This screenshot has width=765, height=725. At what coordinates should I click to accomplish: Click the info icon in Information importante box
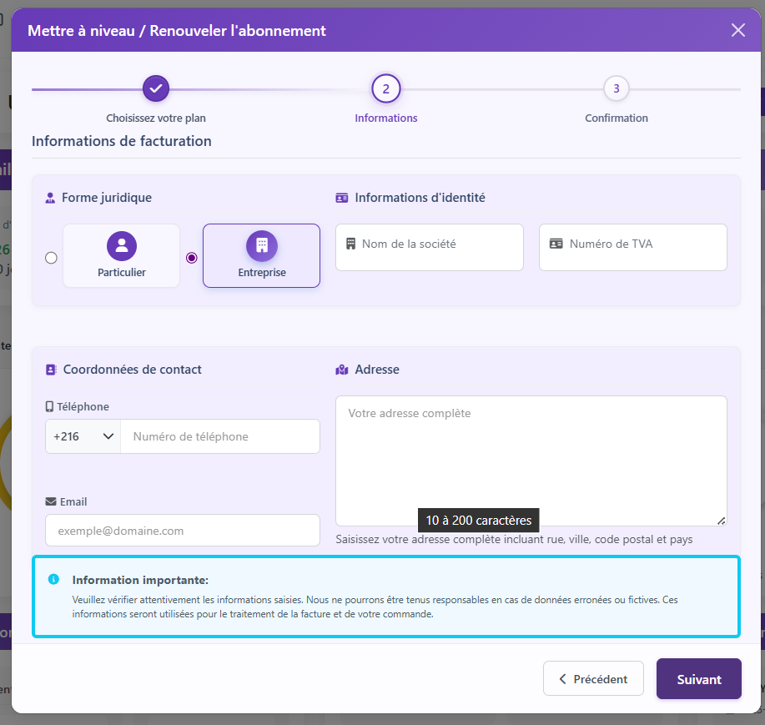tap(53, 579)
